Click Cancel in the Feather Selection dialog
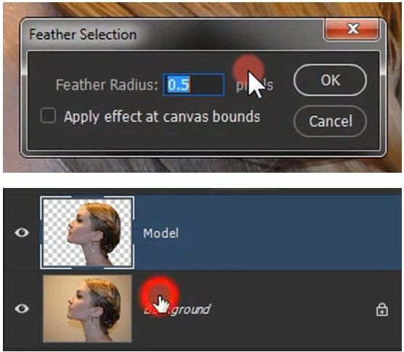Image resolution: width=404 pixels, height=352 pixels. point(330,121)
